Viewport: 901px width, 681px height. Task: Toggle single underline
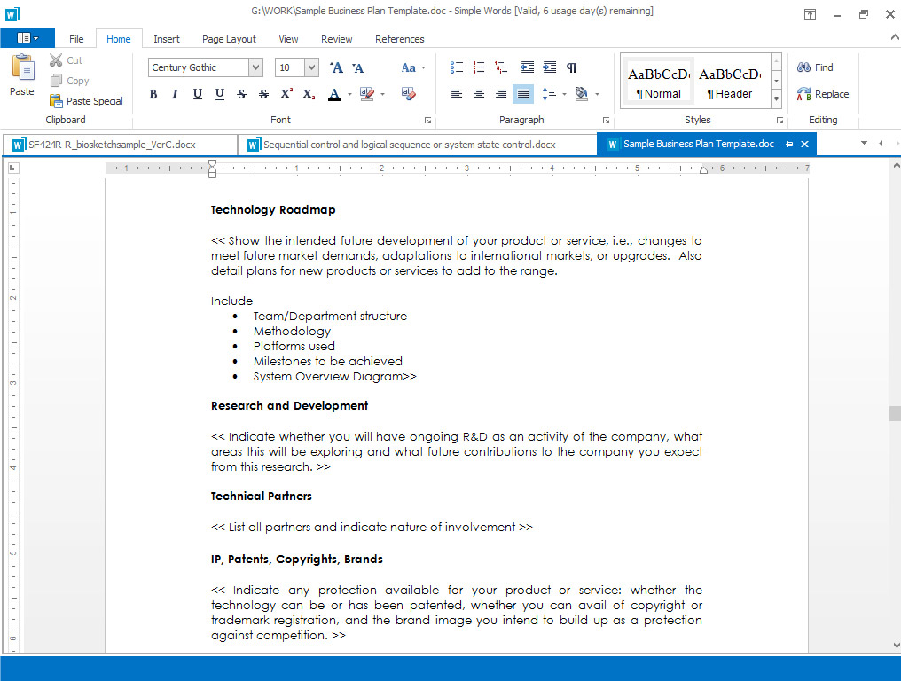[197, 94]
